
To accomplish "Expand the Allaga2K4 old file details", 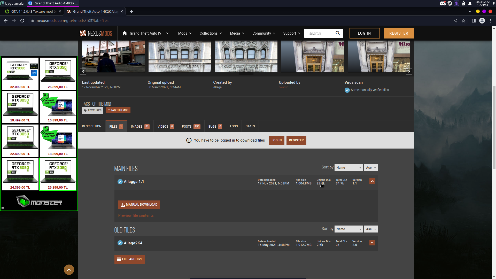I will pyautogui.click(x=372, y=243).
